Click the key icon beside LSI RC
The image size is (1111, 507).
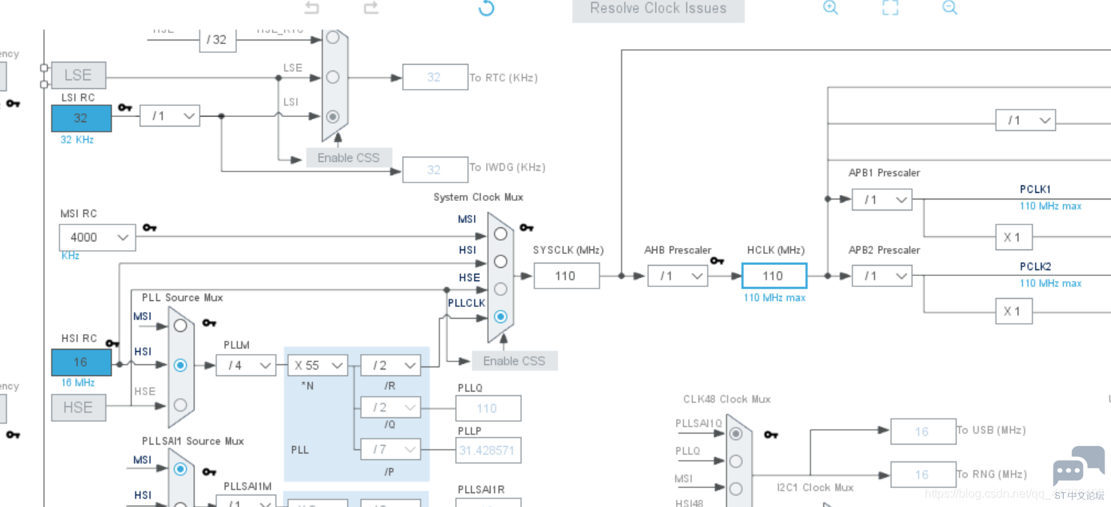click(124, 107)
